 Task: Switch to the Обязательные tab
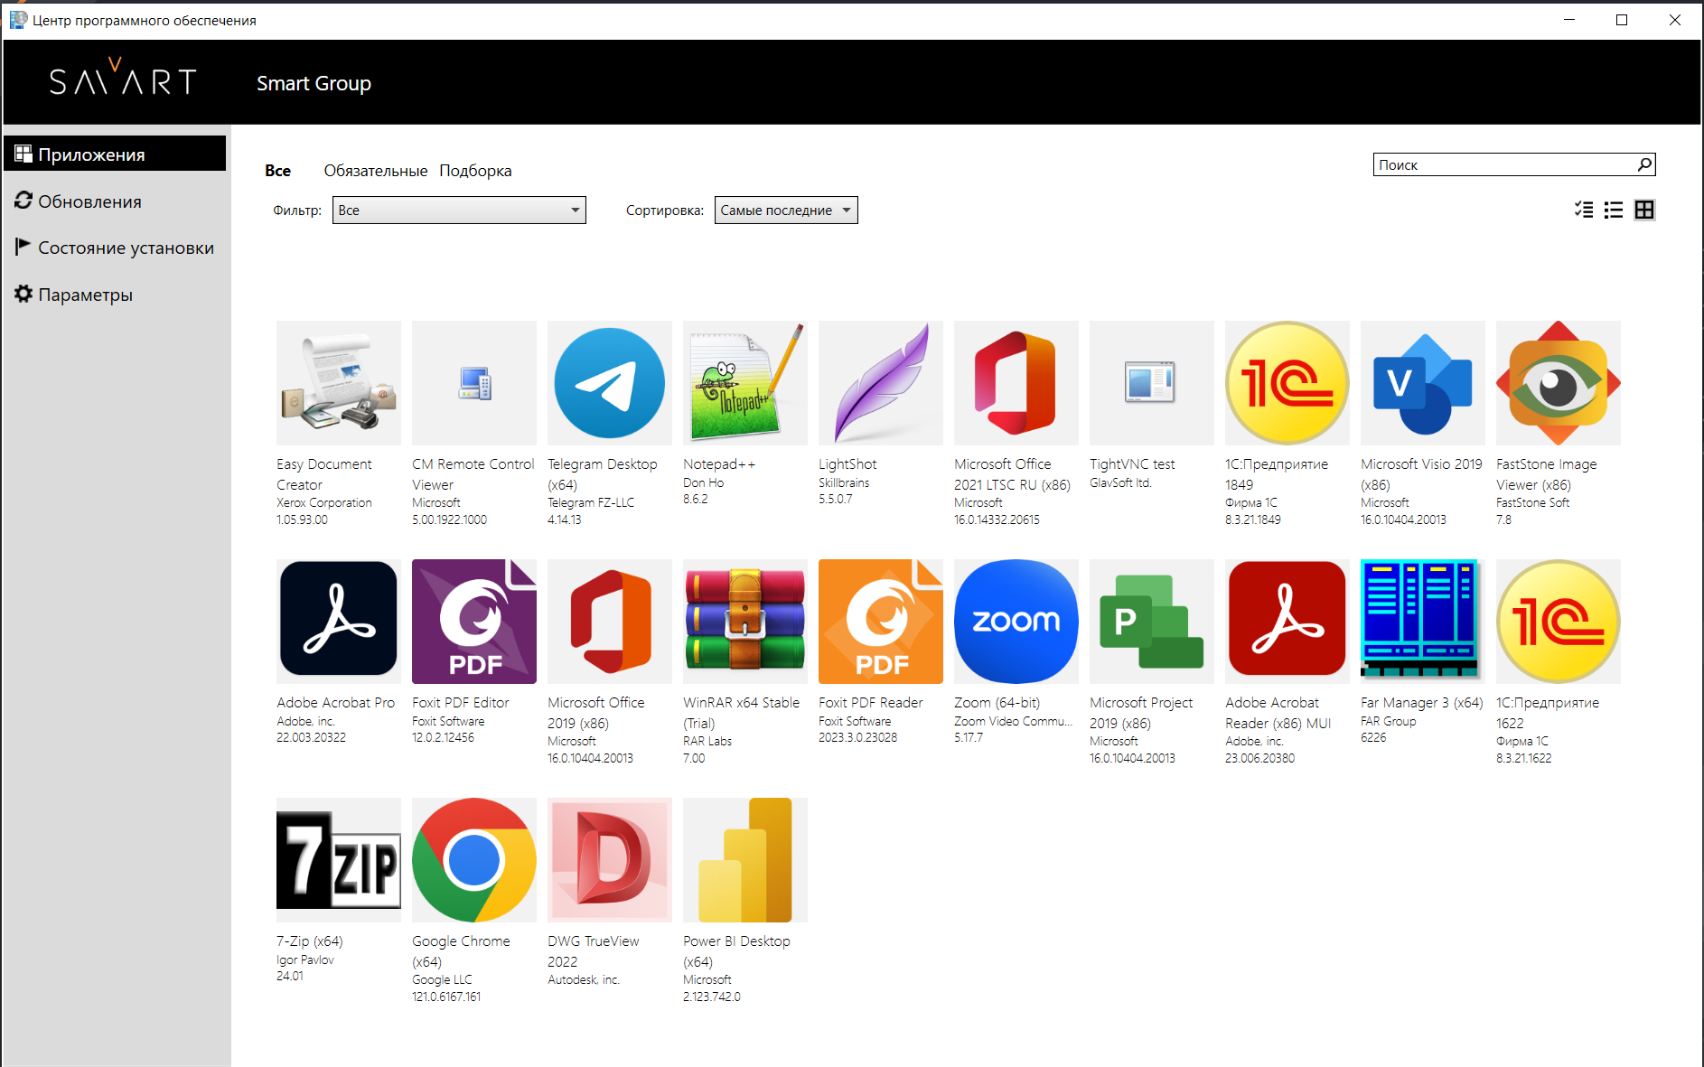(376, 171)
